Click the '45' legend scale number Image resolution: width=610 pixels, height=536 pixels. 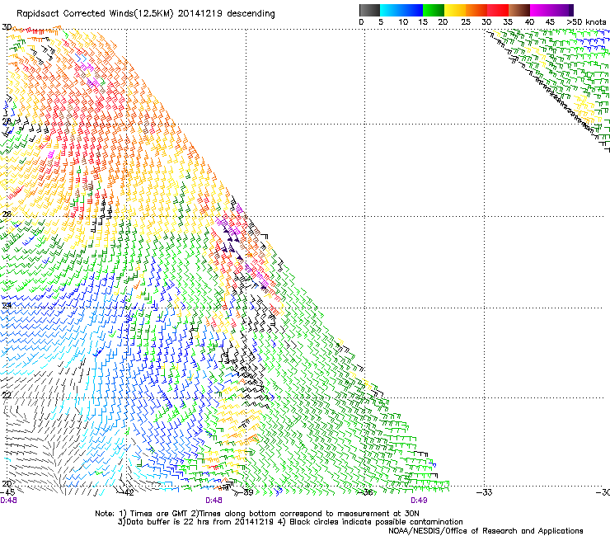tap(550, 21)
